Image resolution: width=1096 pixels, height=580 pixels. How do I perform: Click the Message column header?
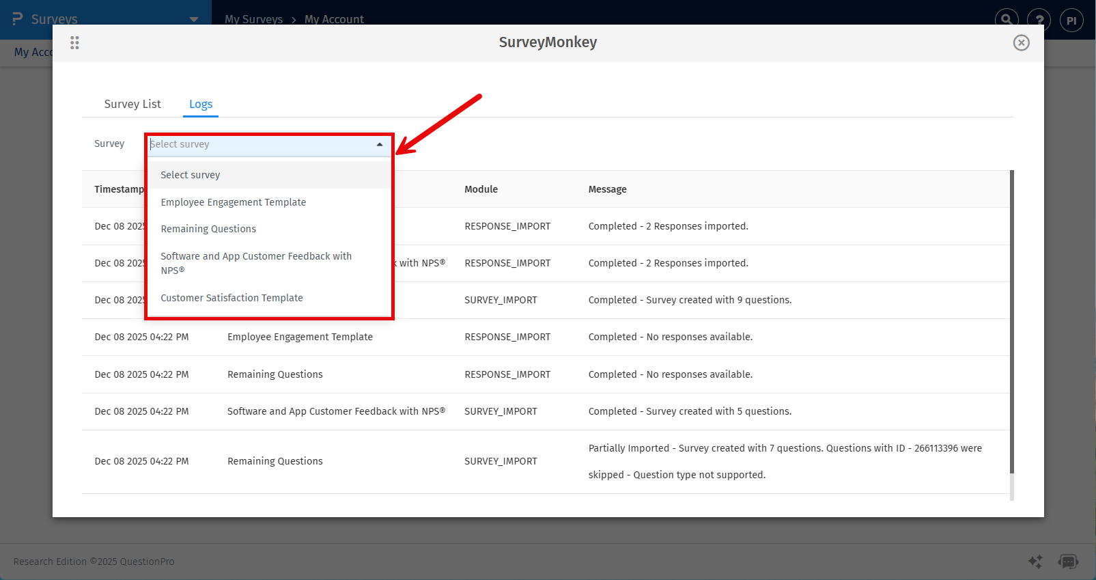point(607,189)
